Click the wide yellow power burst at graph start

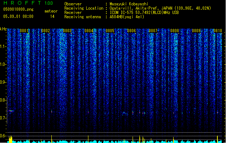click(11, 139)
